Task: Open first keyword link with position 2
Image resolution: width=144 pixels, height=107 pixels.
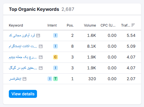Action: (x=22, y=35)
